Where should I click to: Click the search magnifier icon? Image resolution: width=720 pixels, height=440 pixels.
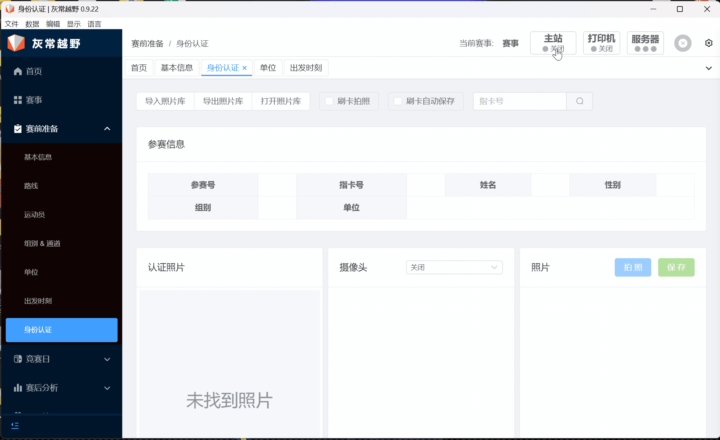(x=580, y=101)
